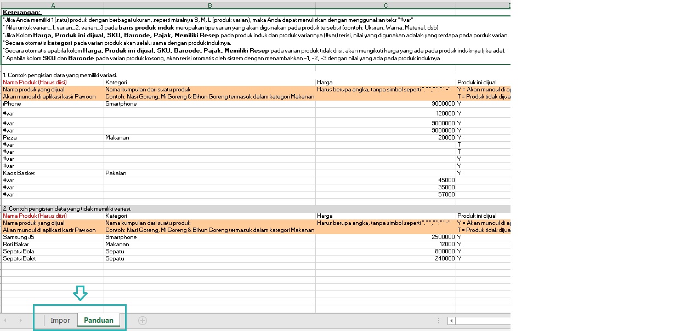Viewport: 675px width, 331px height.
Task: Select column B header
Action: [x=210, y=5]
